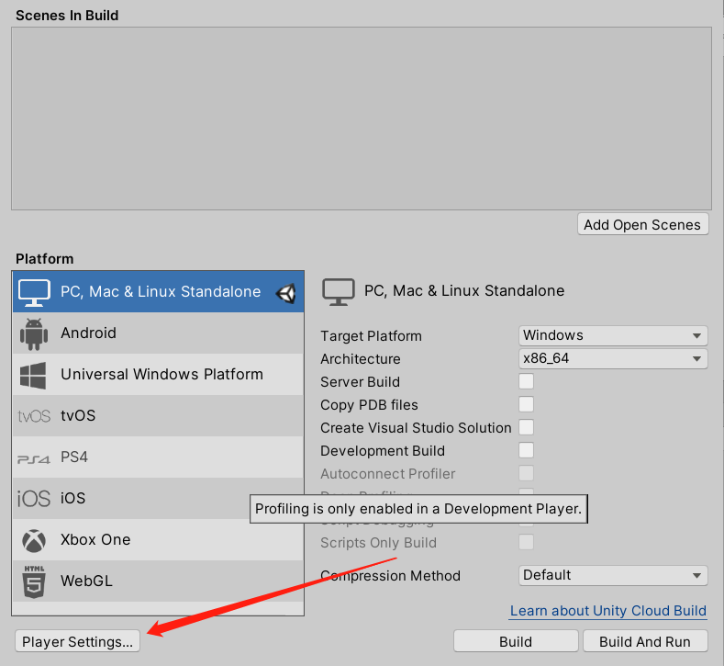Viewport: 724px width, 666px height.
Task: Click the Build And Run button
Action: [645, 641]
